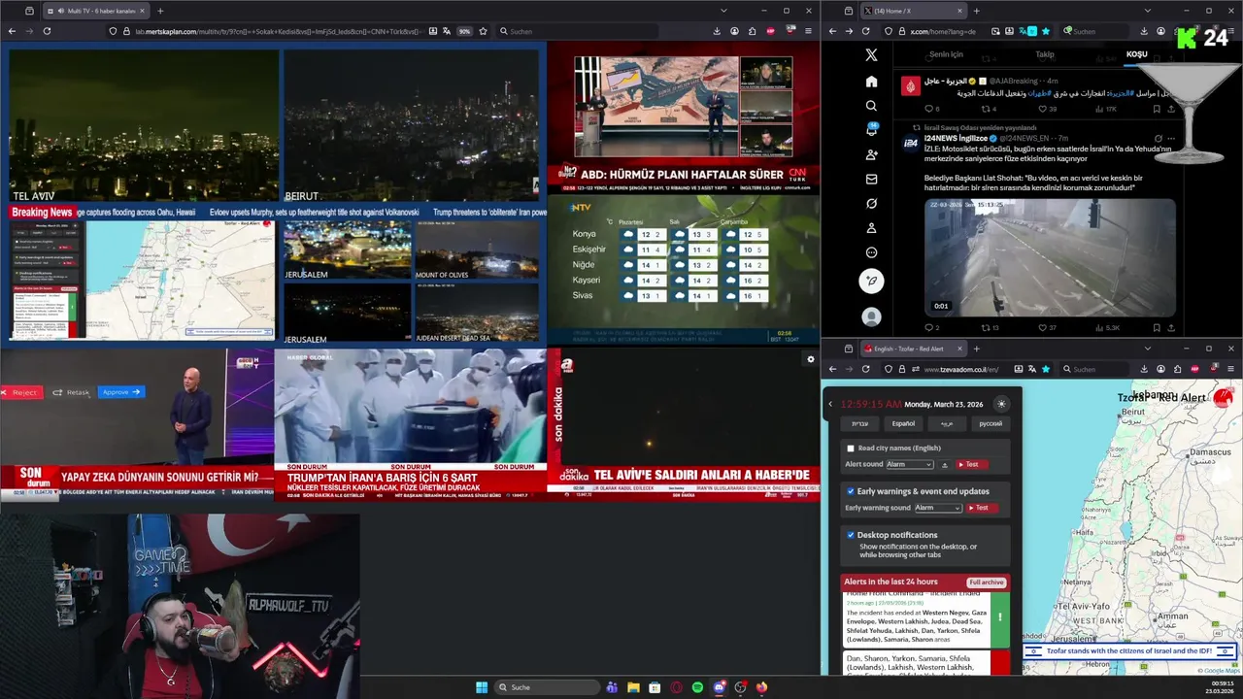The width and height of the screenshot is (1243, 699).
Task: Select the (14) Home / X browser tab
Action: [x=913, y=11]
